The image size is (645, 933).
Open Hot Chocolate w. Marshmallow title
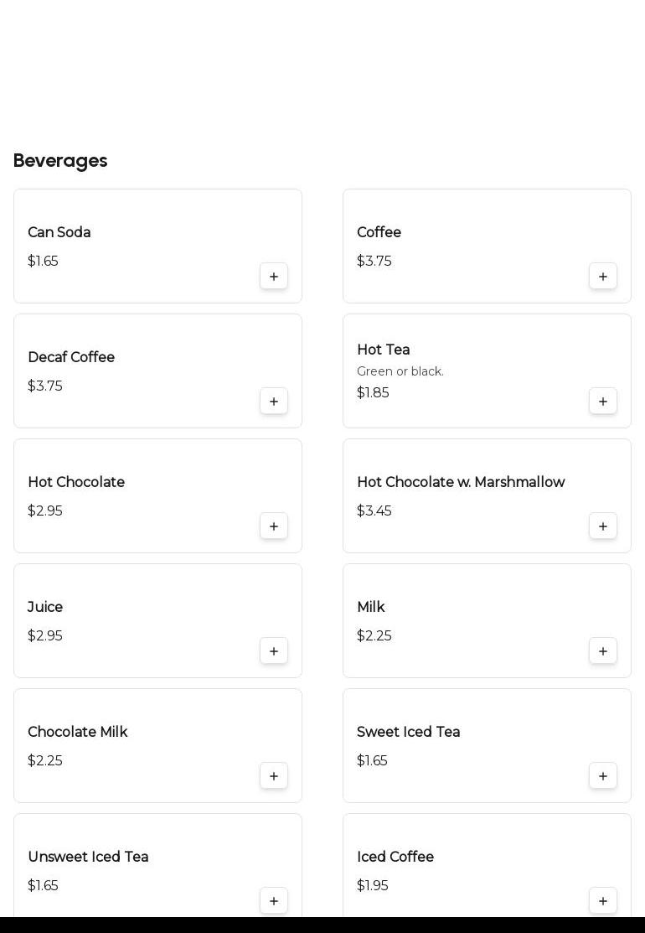[x=461, y=482]
